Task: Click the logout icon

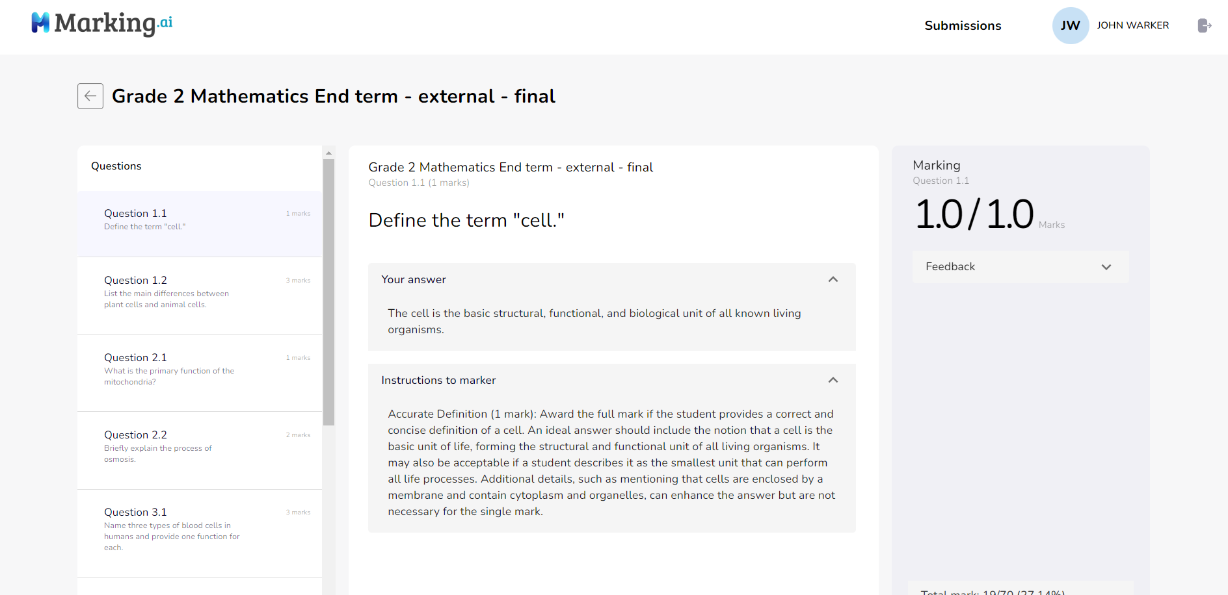Action: coord(1204,25)
